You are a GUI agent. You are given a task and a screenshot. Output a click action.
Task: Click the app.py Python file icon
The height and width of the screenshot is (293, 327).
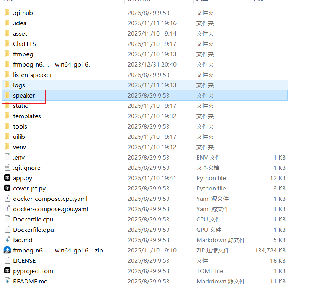point(7,178)
